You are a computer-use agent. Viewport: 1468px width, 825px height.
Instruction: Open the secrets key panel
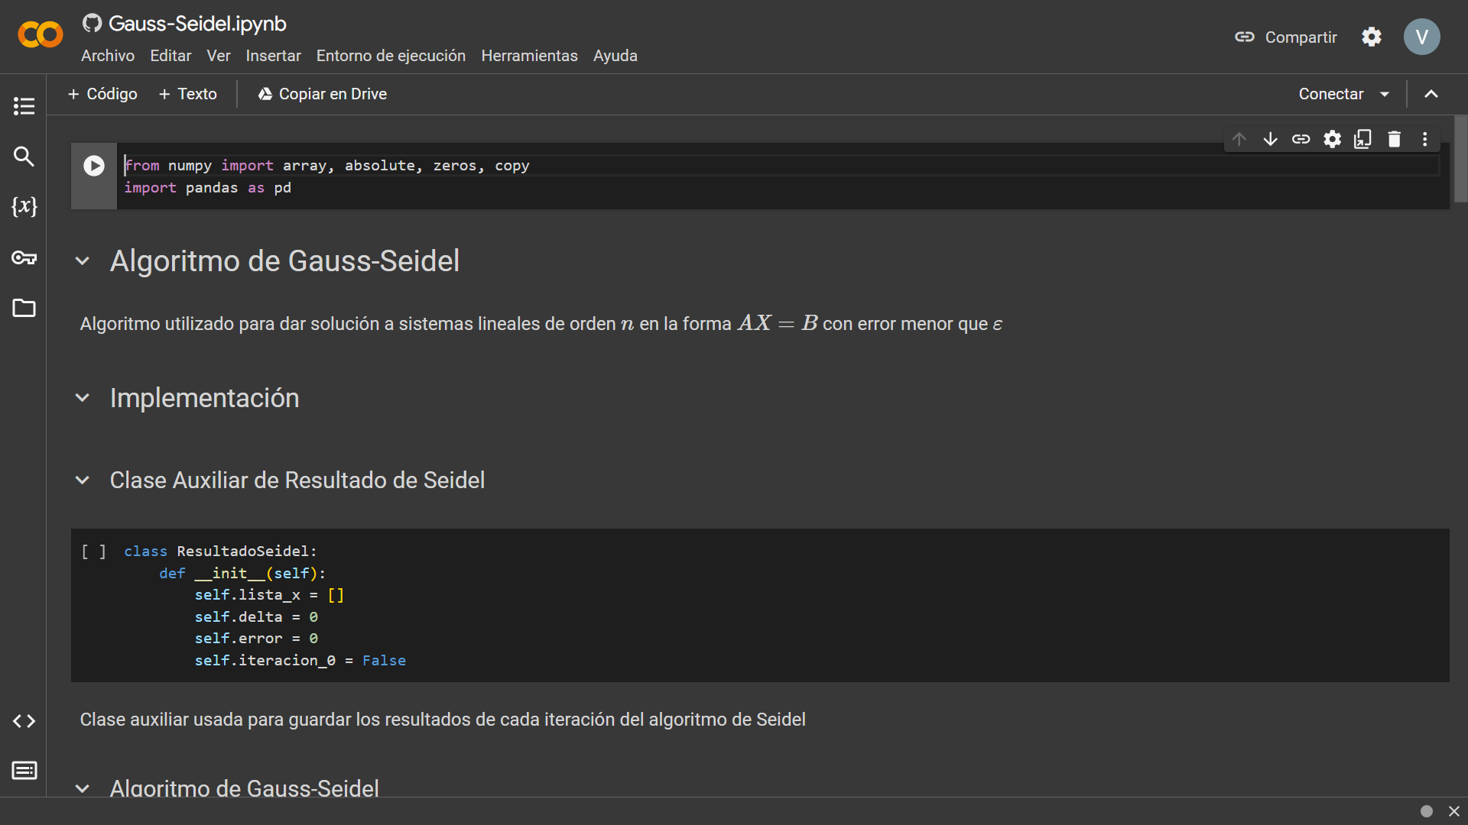(x=24, y=257)
